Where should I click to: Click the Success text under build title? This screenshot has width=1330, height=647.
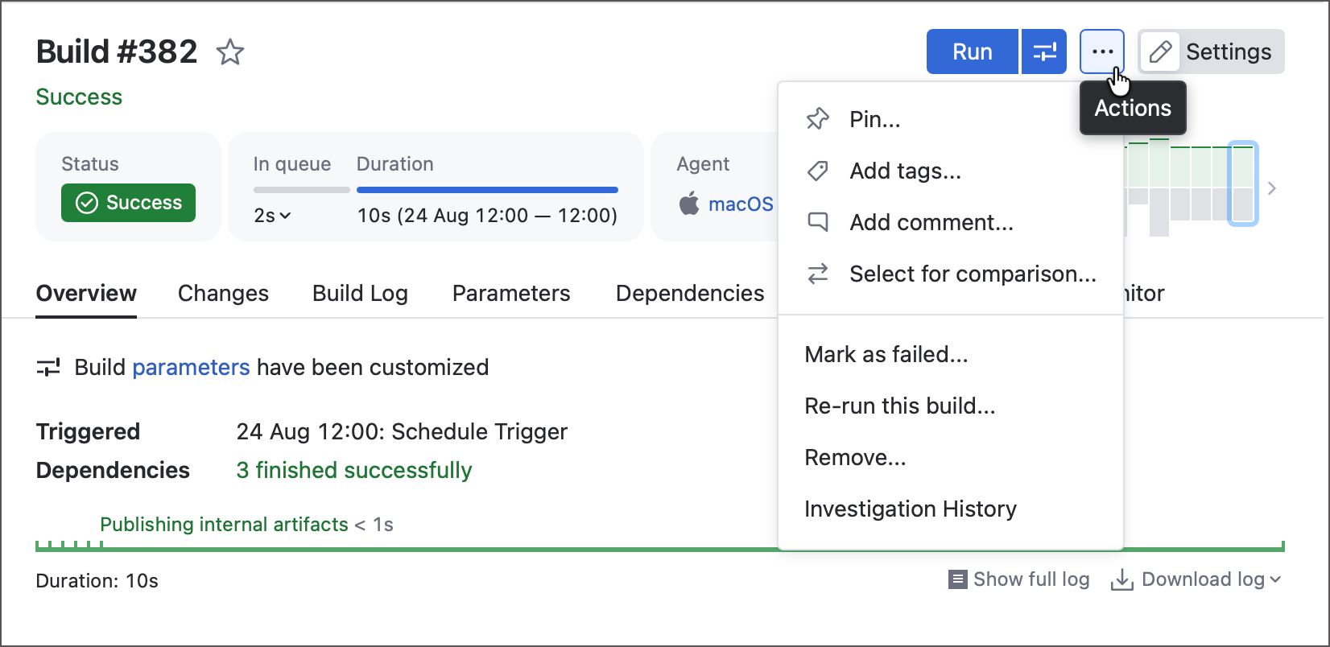click(x=79, y=97)
